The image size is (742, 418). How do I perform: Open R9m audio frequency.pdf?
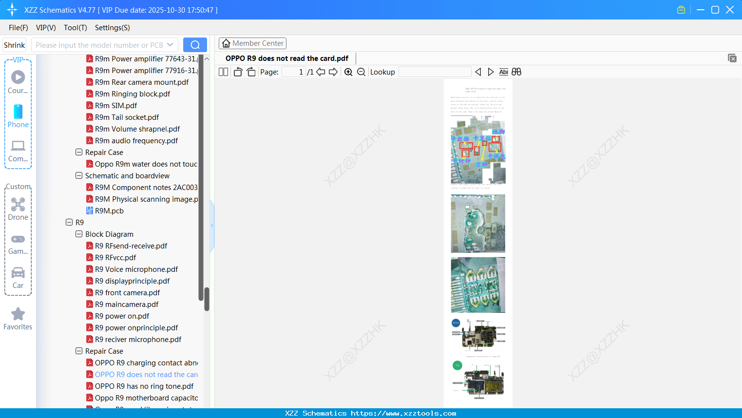[x=132, y=141]
